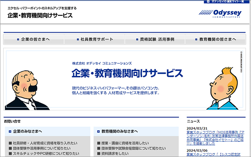The height and width of the screenshot is (157, 251).
Task: Click the 2024/03/21 news date
Action: pyautogui.click(x=197, y=129)
